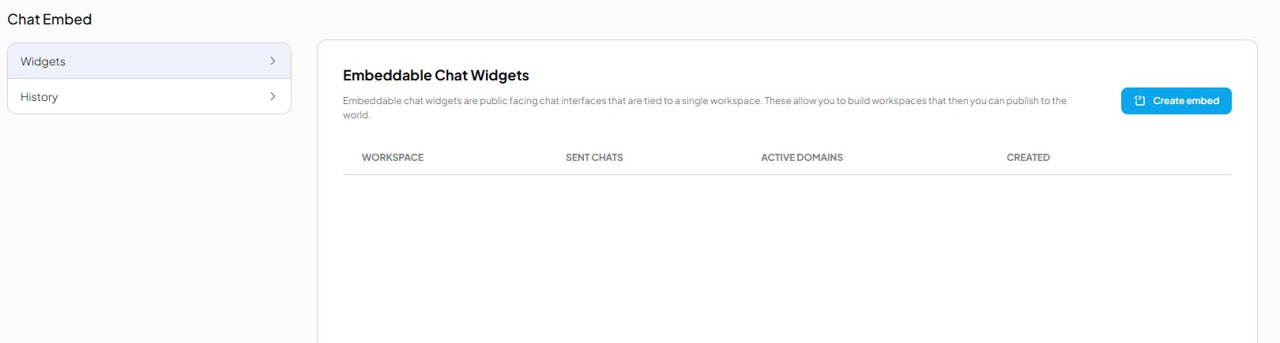This screenshot has width=1280, height=343.
Task: Click the Embeddable Chat Widgets heading
Action: [435, 76]
